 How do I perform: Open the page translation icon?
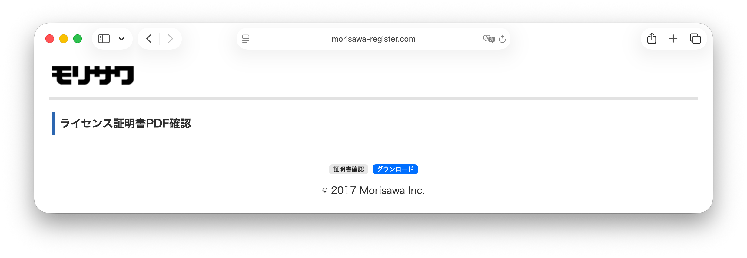(x=489, y=39)
